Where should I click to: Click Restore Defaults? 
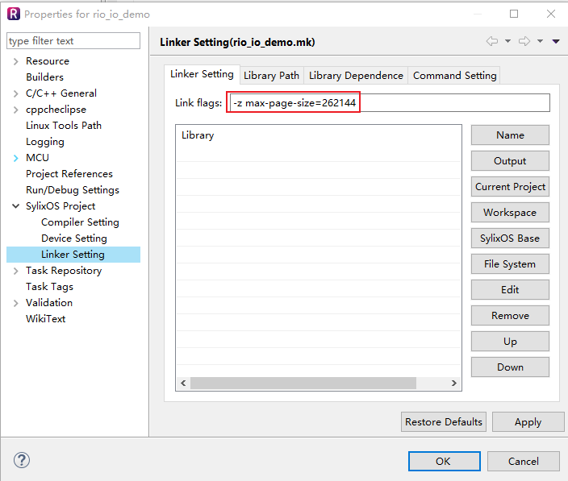click(444, 422)
